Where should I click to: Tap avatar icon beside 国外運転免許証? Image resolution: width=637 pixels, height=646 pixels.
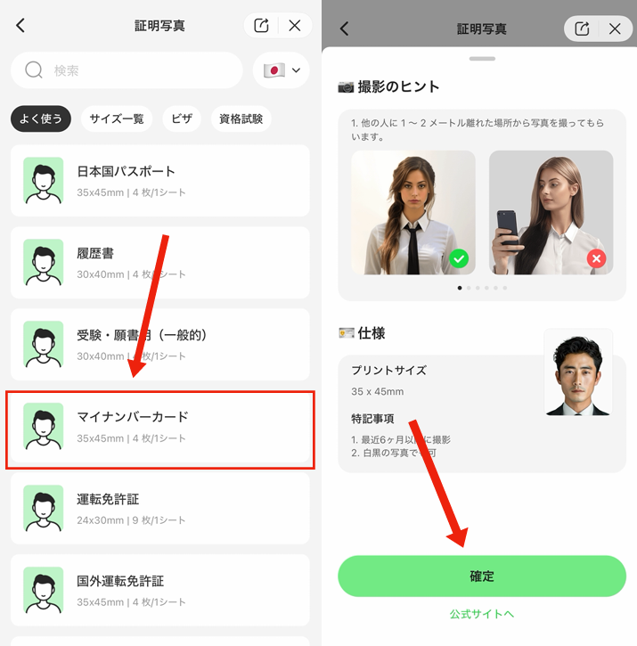tap(44, 591)
